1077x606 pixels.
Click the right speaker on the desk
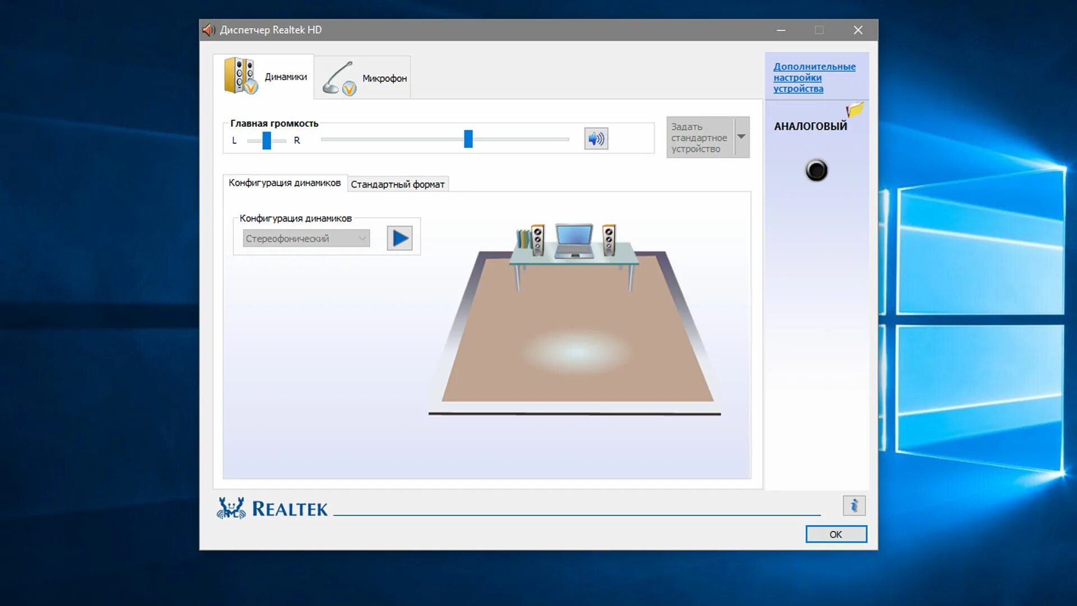click(609, 240)
